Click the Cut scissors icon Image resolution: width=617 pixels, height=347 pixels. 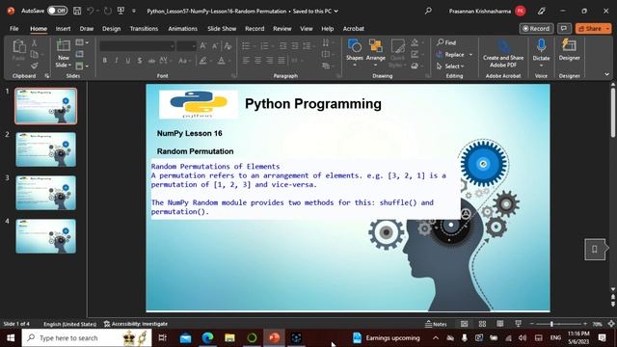coord(35,42)
